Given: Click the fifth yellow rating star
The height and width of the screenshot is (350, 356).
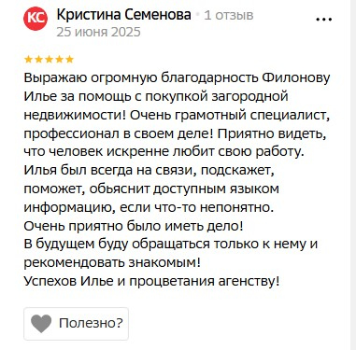Looking at the screenshot, I should [69, 59].
